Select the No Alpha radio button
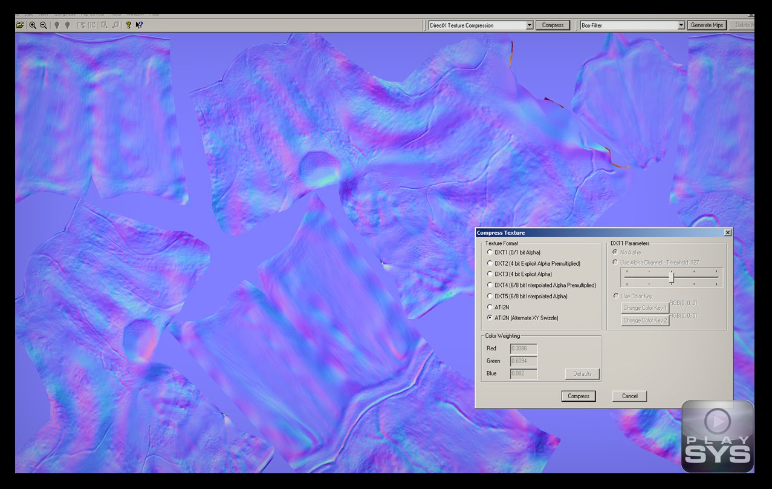Screen dimensions: 772x489 tap(615, 252)
